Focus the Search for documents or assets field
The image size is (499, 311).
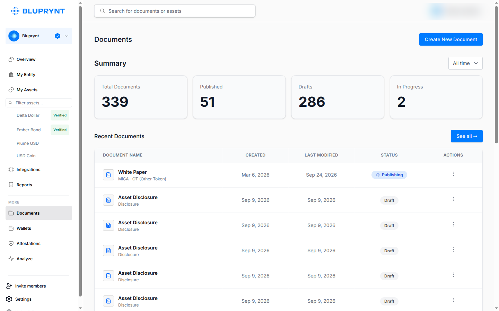tap(175, 11)
